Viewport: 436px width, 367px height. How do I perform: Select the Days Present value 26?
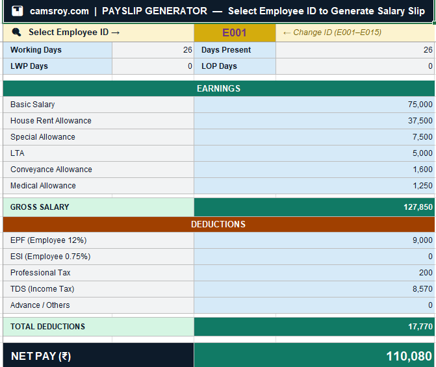coord(355,50)
